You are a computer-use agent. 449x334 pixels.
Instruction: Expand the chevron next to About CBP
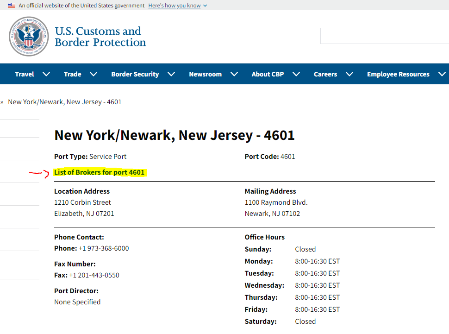296,74
